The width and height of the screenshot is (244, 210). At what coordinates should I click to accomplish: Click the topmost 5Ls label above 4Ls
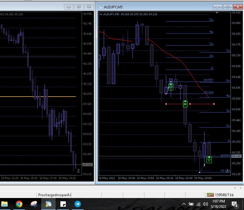[211, 20]
